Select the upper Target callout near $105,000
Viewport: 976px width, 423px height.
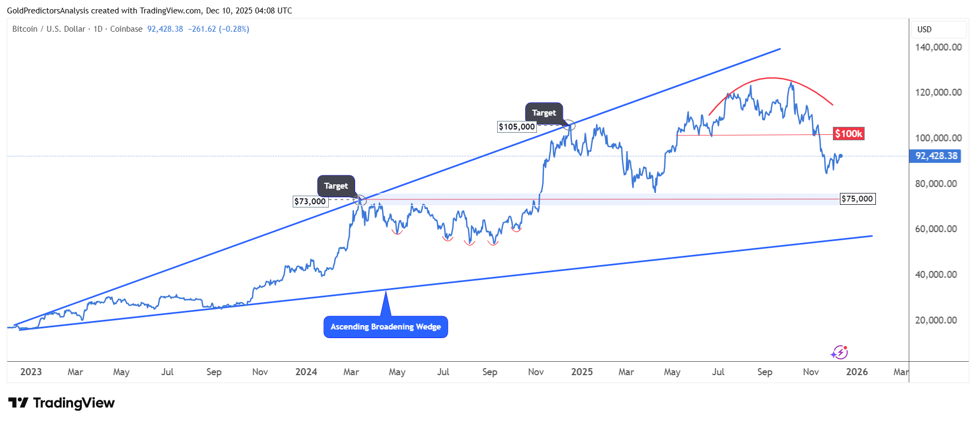[x=543, y=113]
